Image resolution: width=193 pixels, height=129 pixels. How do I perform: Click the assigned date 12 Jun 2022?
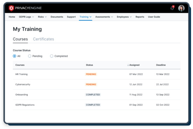(136, 84)
